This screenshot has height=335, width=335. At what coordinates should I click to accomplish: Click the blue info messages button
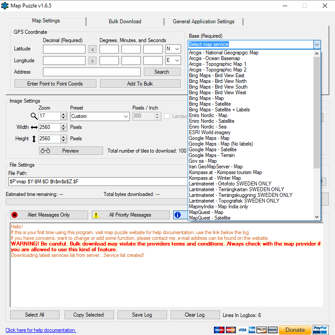181,215
